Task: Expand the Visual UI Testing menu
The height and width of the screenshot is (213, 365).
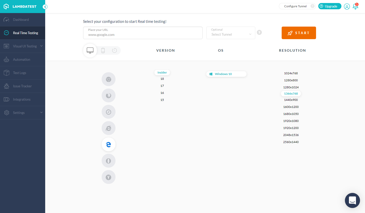Action: tap(23, 46)
